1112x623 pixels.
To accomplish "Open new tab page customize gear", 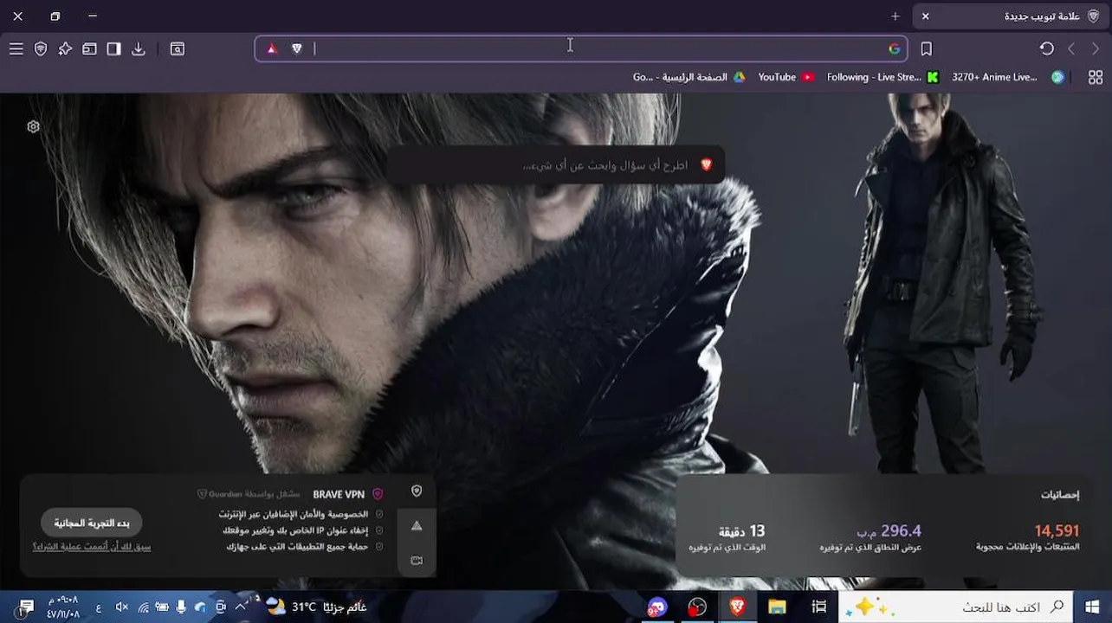I will tap(34, 126).
